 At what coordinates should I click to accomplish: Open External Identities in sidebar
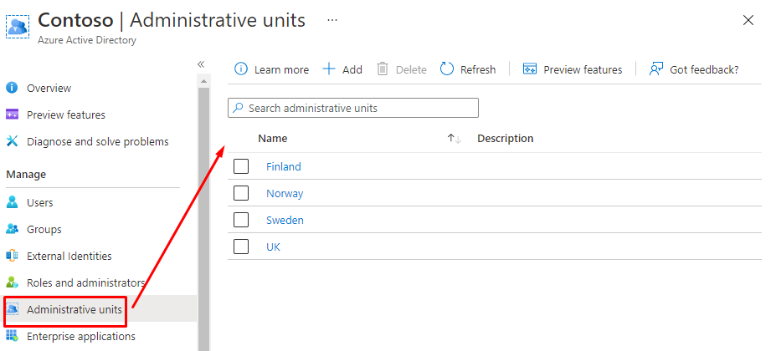69,256
